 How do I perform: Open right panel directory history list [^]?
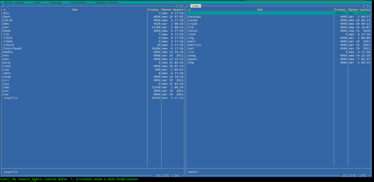tap(366, 6)
